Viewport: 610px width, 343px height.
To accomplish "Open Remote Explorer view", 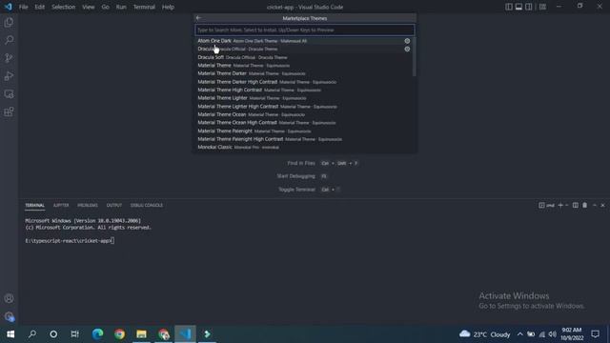I will pyautogui.click(x=9, y=94).
